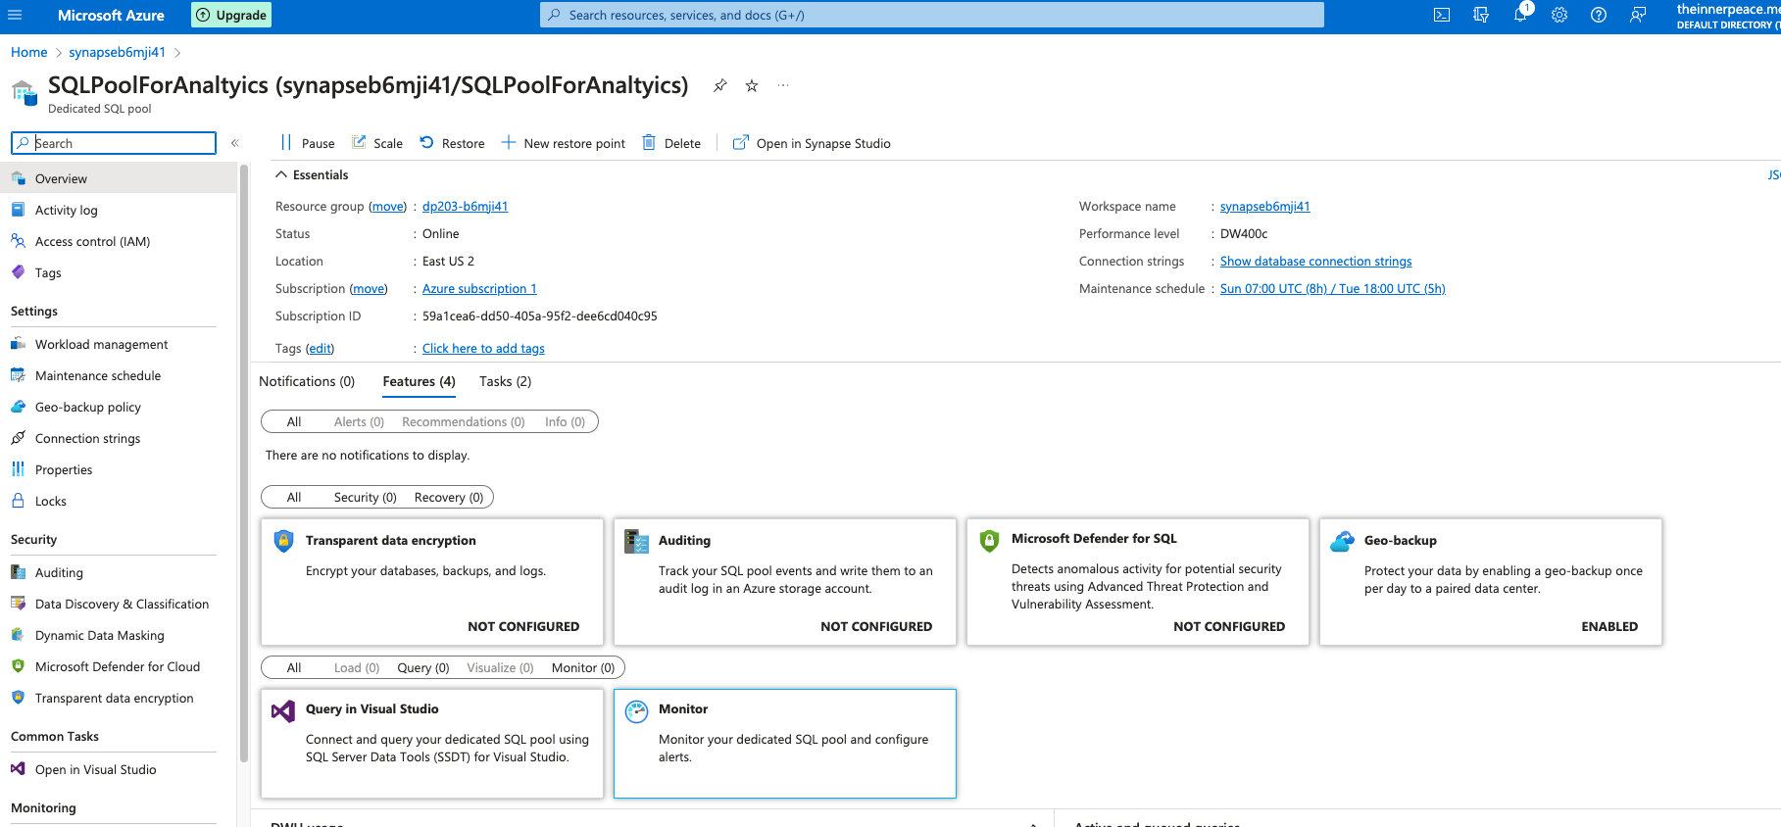This screenshot has height=827, width=1781.
Task: Pin this resource to the dashboard
Action: pos(720,85)
